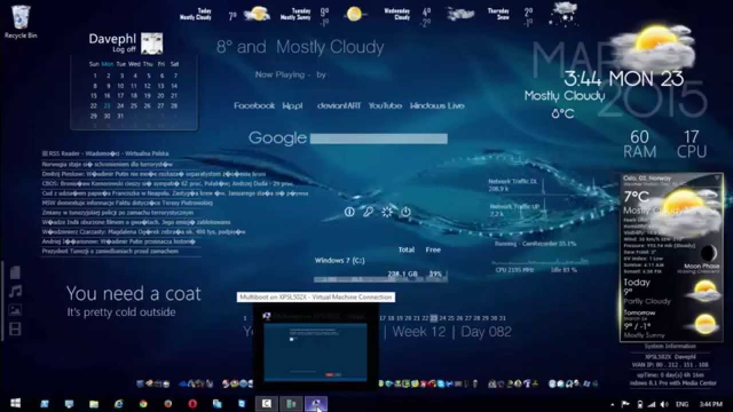Open the film strip video icon in sidebar

15,329
